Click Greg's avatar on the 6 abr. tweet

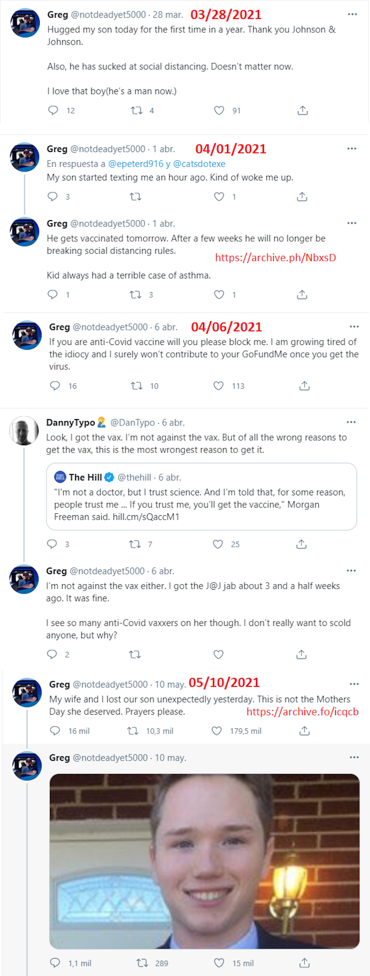[x=27, y=335]
